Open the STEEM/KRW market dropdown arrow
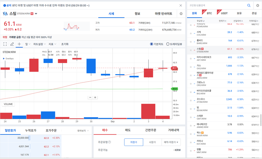This screenshot has width=262, height=159. 36,14
